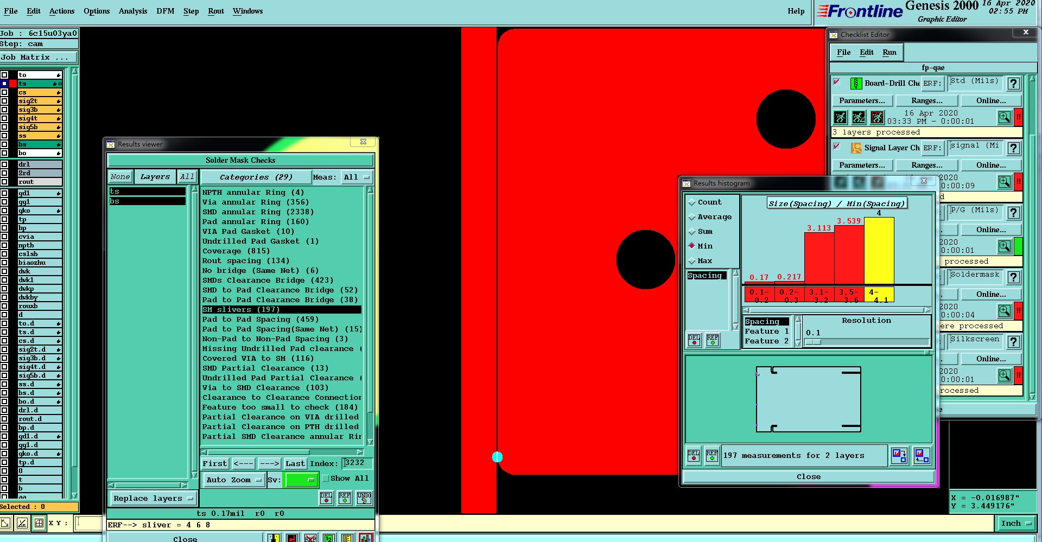1042x542 pixels.
Task: Select 'bs' layer in Results viewer list
Action: 147,201
